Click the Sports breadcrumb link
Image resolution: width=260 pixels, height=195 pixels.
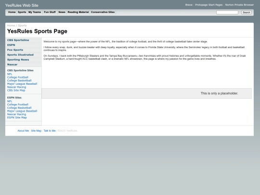pos(22,26)
